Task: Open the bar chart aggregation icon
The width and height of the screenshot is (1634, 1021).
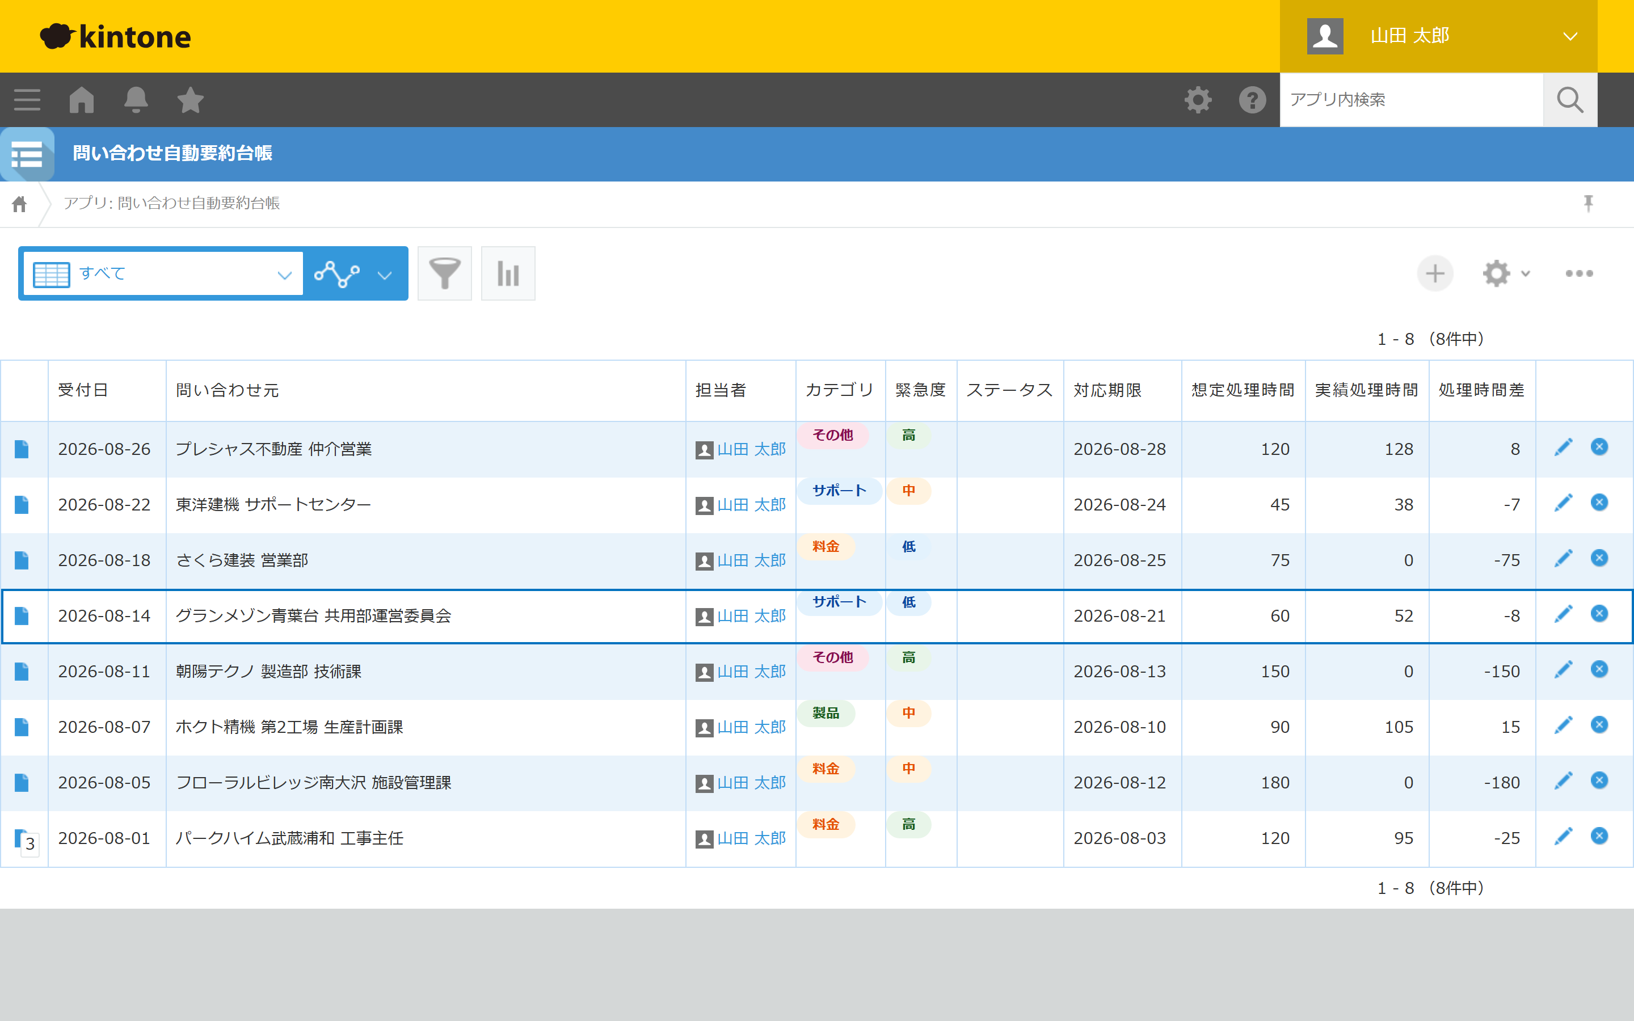Action: (508, 273)
